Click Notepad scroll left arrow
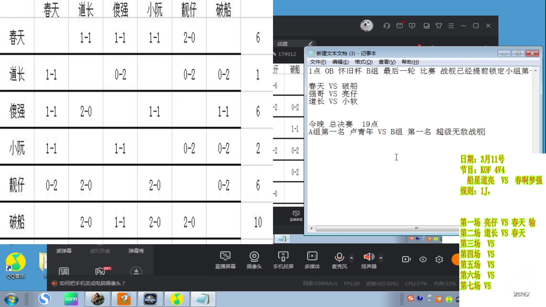 tap(311, 228)
